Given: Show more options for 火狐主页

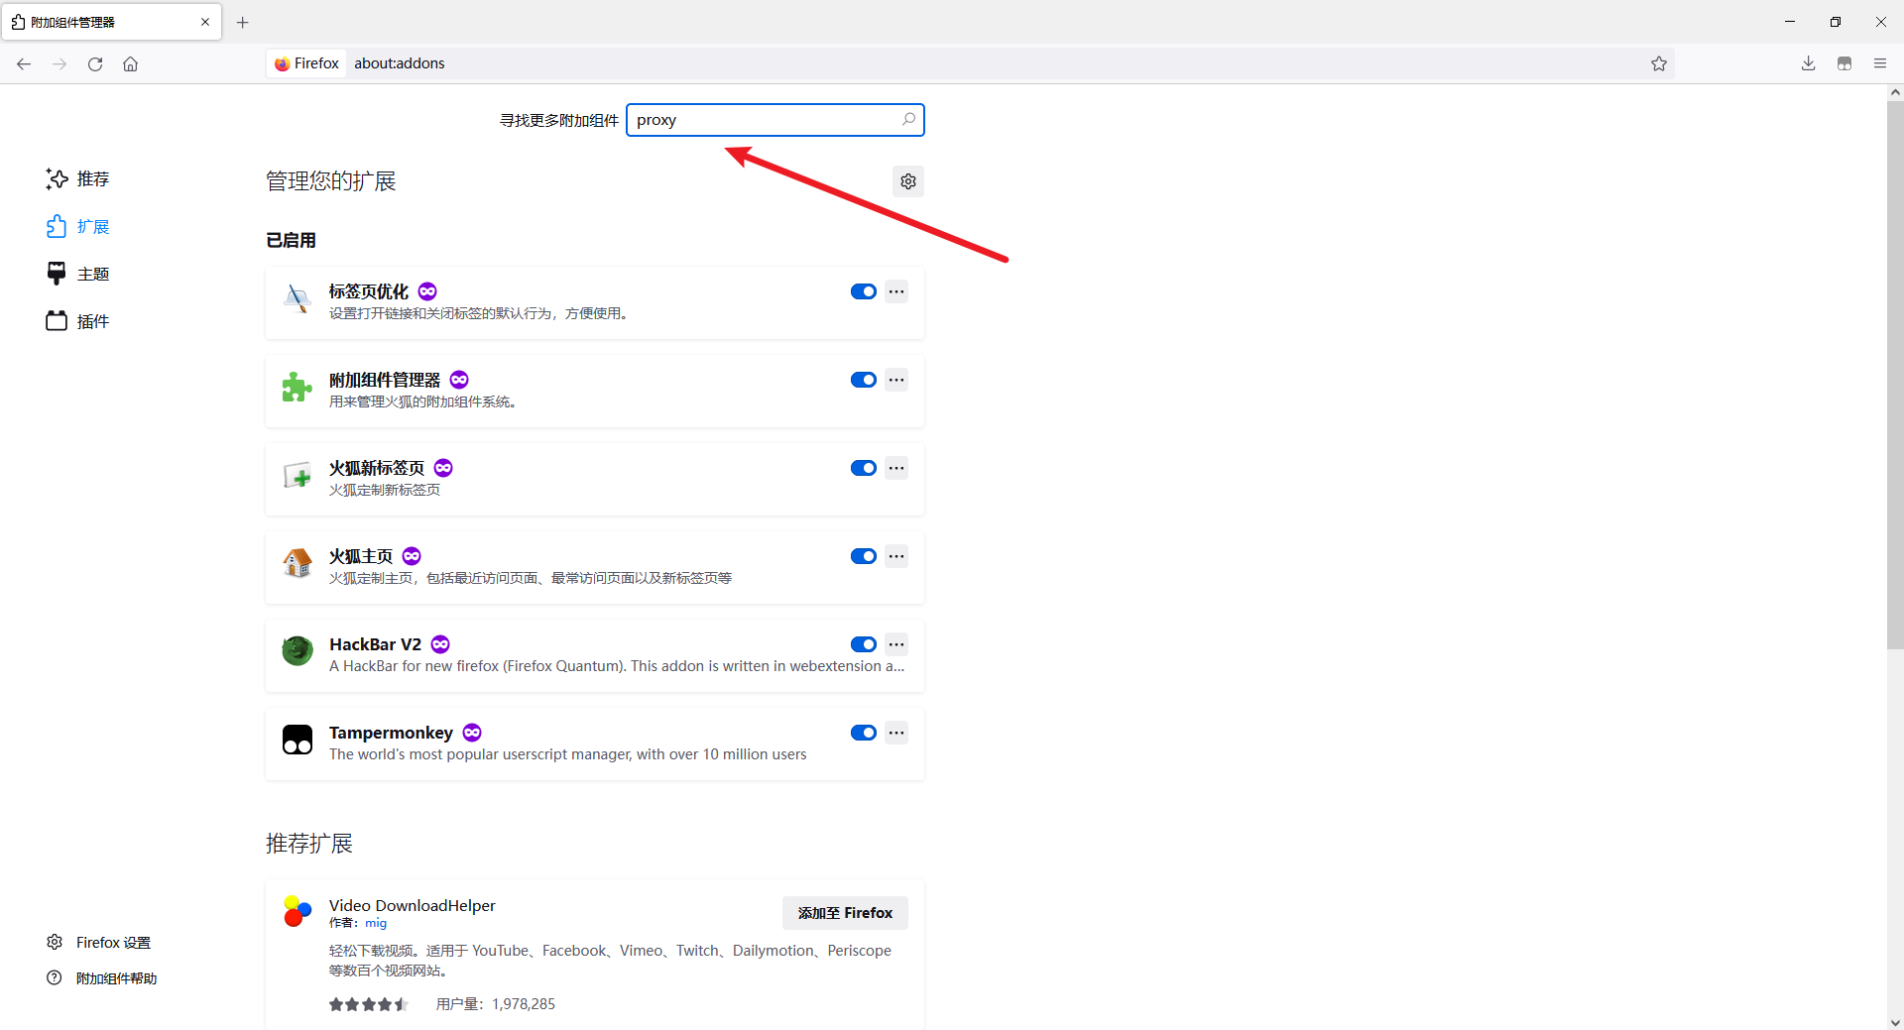Looking at the screenshot, I should point(896,556).
